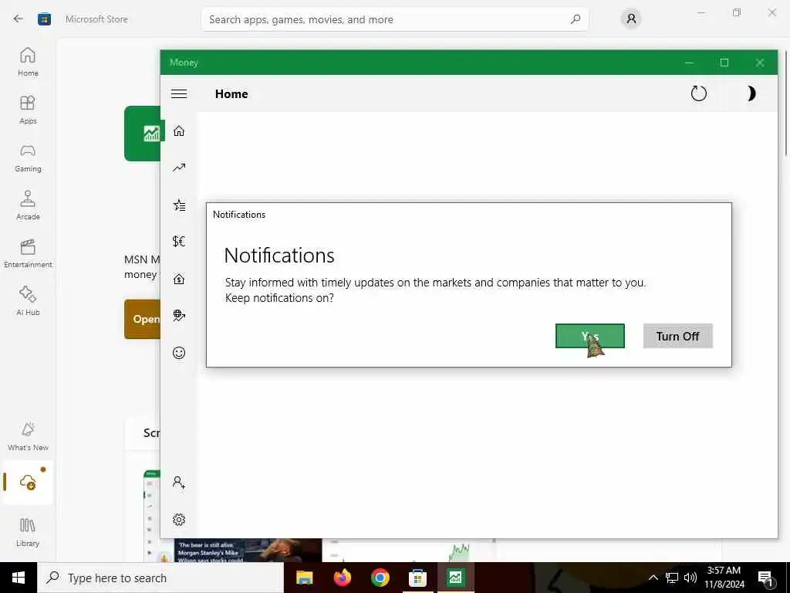Viewport: 790px width, 593px height.
Task: Open File Explorer from taskbar
Action: click(304, 578)
